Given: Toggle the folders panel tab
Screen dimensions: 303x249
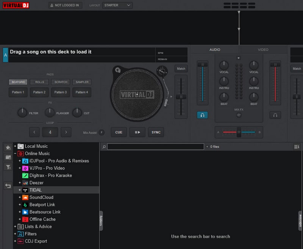Looking at the screenshot, I should click(x=101, y=221).
